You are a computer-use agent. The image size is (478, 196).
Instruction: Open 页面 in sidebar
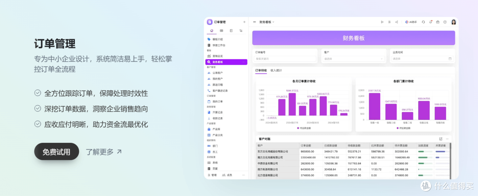[x=226, y=169]
